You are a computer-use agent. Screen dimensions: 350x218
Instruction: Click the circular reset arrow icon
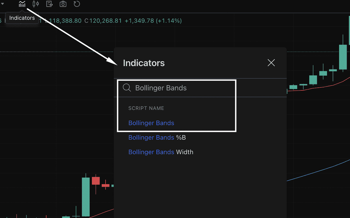click(77, 4)
